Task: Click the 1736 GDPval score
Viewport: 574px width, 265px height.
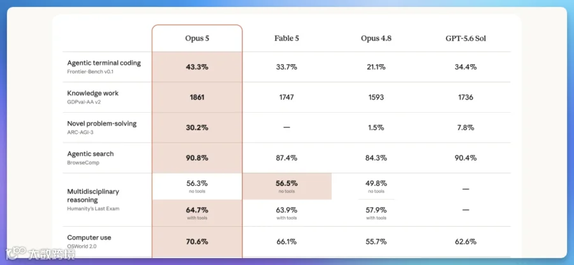Action: click(x=466, y=97)
